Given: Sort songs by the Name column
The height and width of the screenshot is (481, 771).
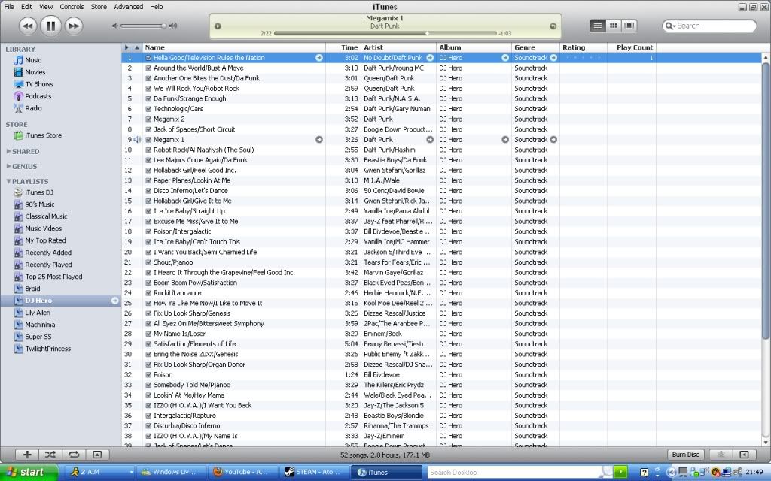Looking at the screenshot, I should (x=234, y=47).
